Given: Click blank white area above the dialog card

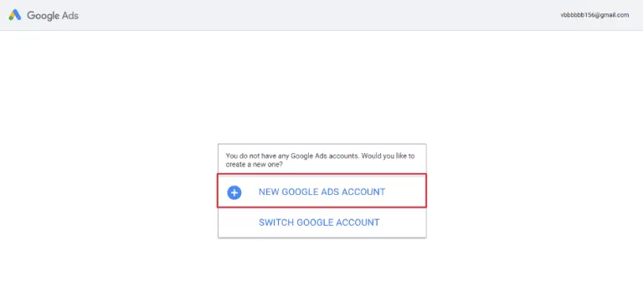Looking at the screenshot, I should tap(321, 86).
